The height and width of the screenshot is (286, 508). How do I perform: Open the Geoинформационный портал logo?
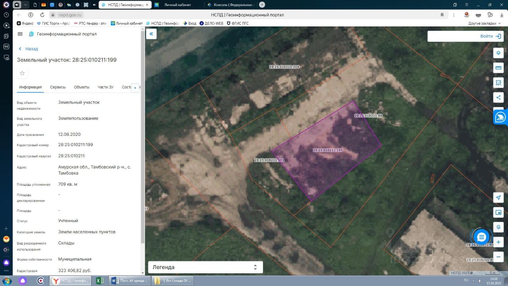[32, 34]
